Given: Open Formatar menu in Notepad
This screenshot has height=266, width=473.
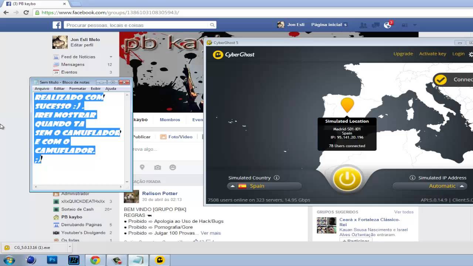Looking at the screenshot, I should click(x=78, y=88).
